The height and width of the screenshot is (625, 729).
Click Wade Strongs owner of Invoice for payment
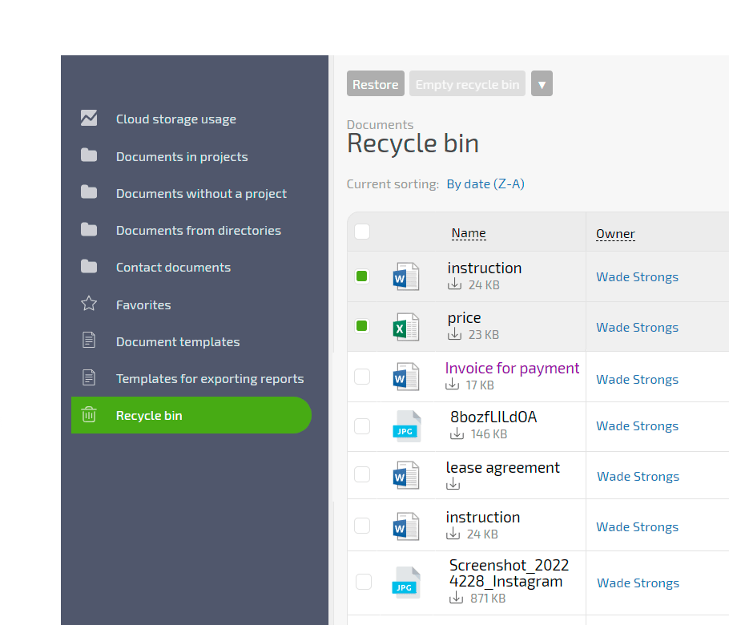[637, 380]
